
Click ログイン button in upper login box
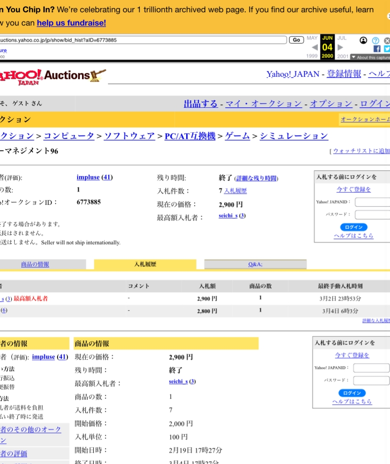354,227
